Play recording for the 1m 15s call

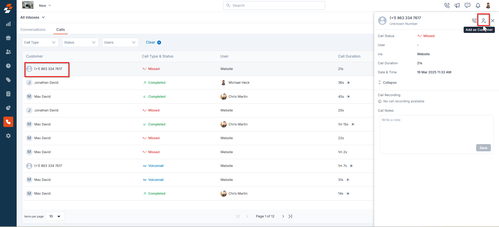(x=353, y=124)
